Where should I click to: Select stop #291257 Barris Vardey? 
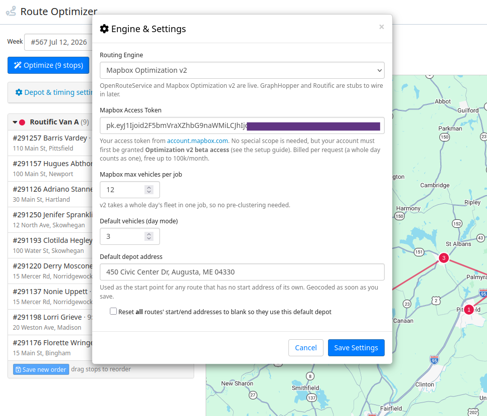coord(50,143)
